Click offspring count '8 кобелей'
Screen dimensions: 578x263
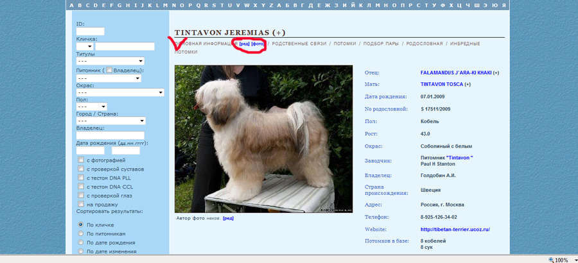[x=433, y=241]
